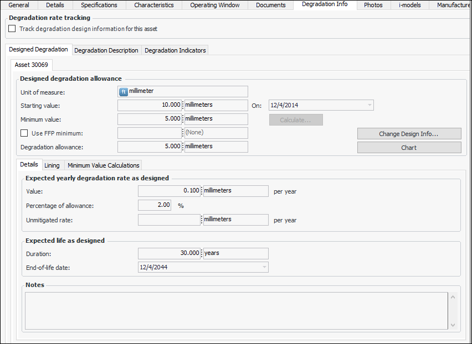Open the Degradation Description tab

(106, 50)
